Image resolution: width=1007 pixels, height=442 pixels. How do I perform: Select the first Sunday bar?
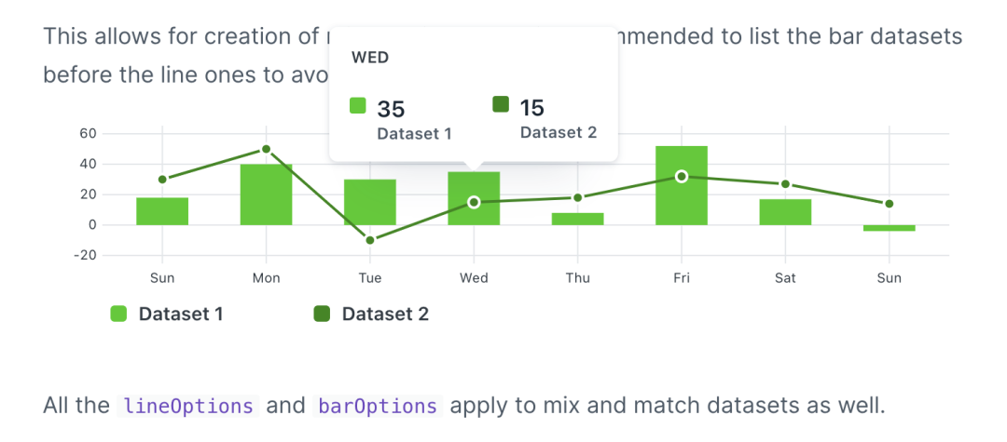[162, 211]
